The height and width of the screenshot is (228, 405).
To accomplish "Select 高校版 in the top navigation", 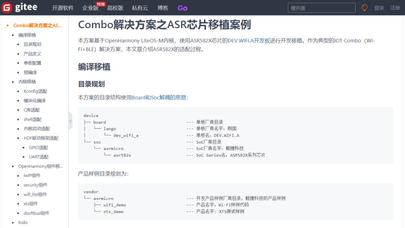I will click(x=115, y=7).
